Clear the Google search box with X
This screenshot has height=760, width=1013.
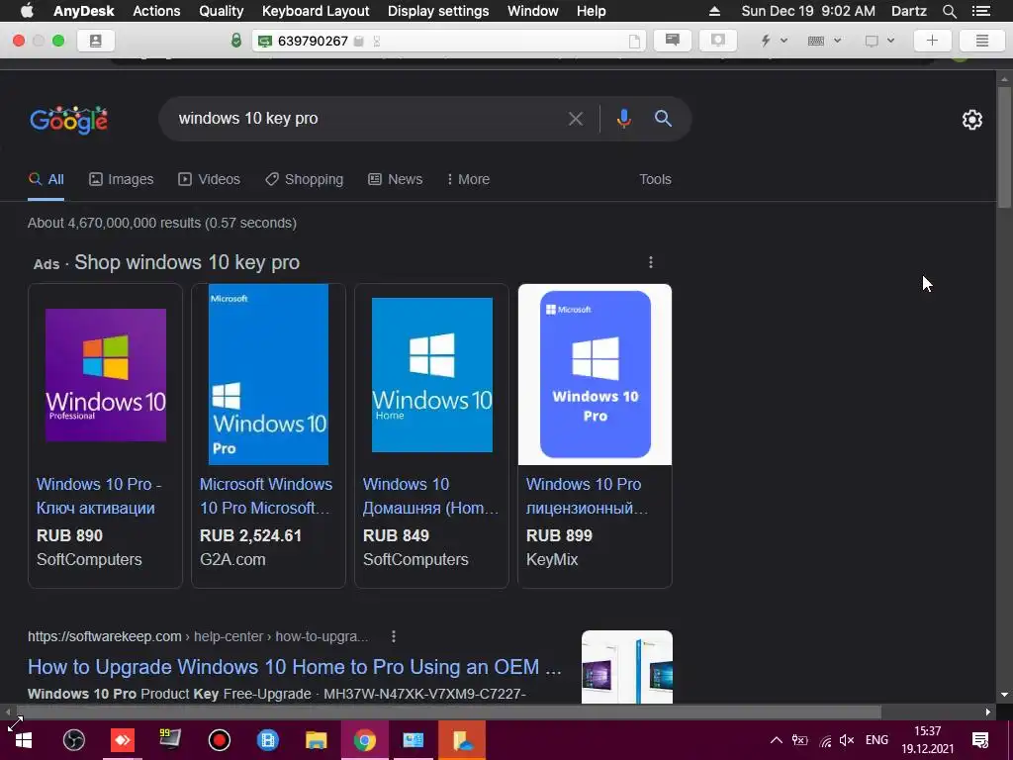pos(575,119)
